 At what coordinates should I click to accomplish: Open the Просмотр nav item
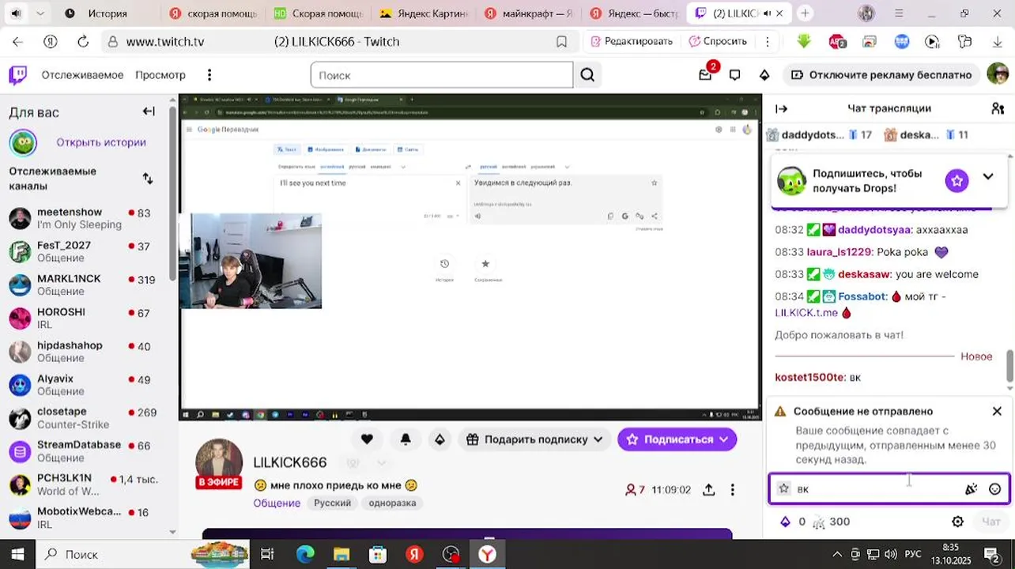coord(160,75)
